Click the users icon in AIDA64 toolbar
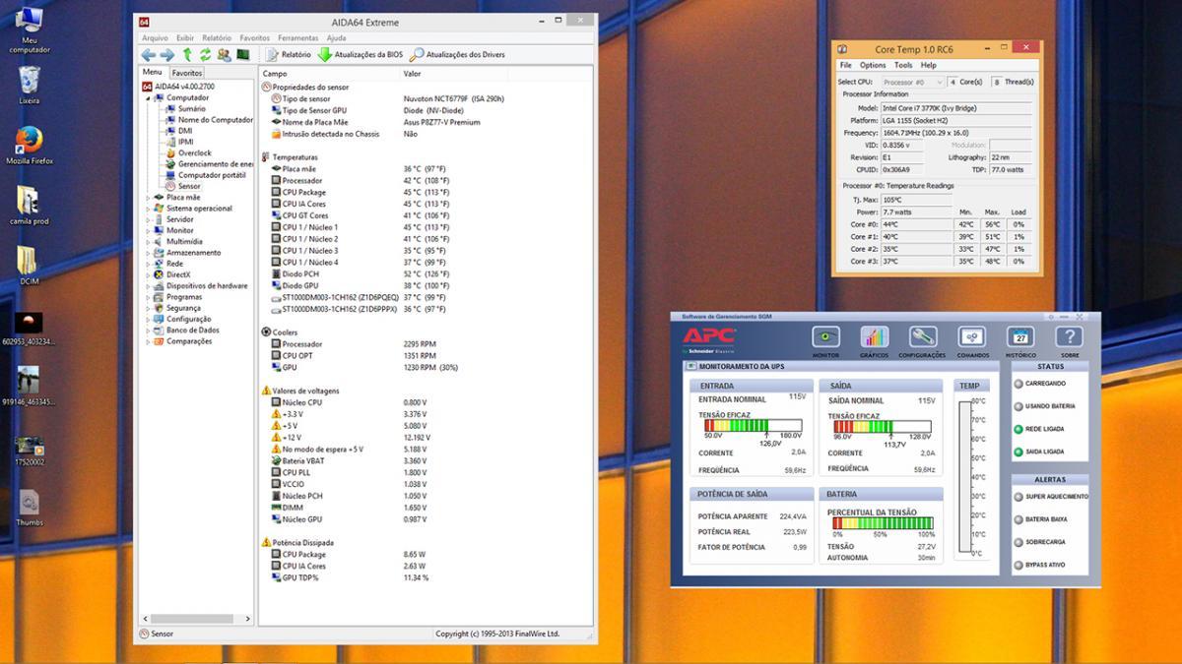Viewport: 1182px width, 664px height. click(x=224, y=55)
